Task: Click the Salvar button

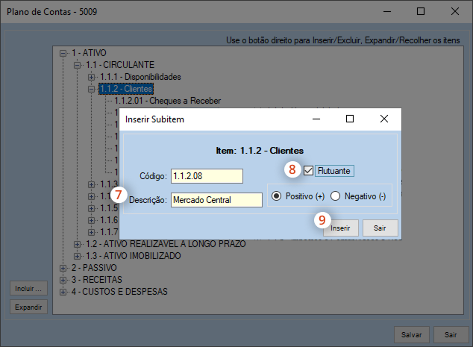Action: point(411,335)
